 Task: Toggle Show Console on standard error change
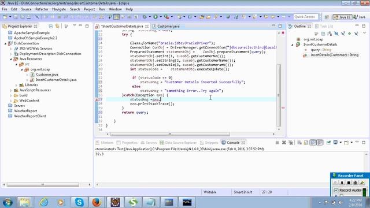click(320, 143)
